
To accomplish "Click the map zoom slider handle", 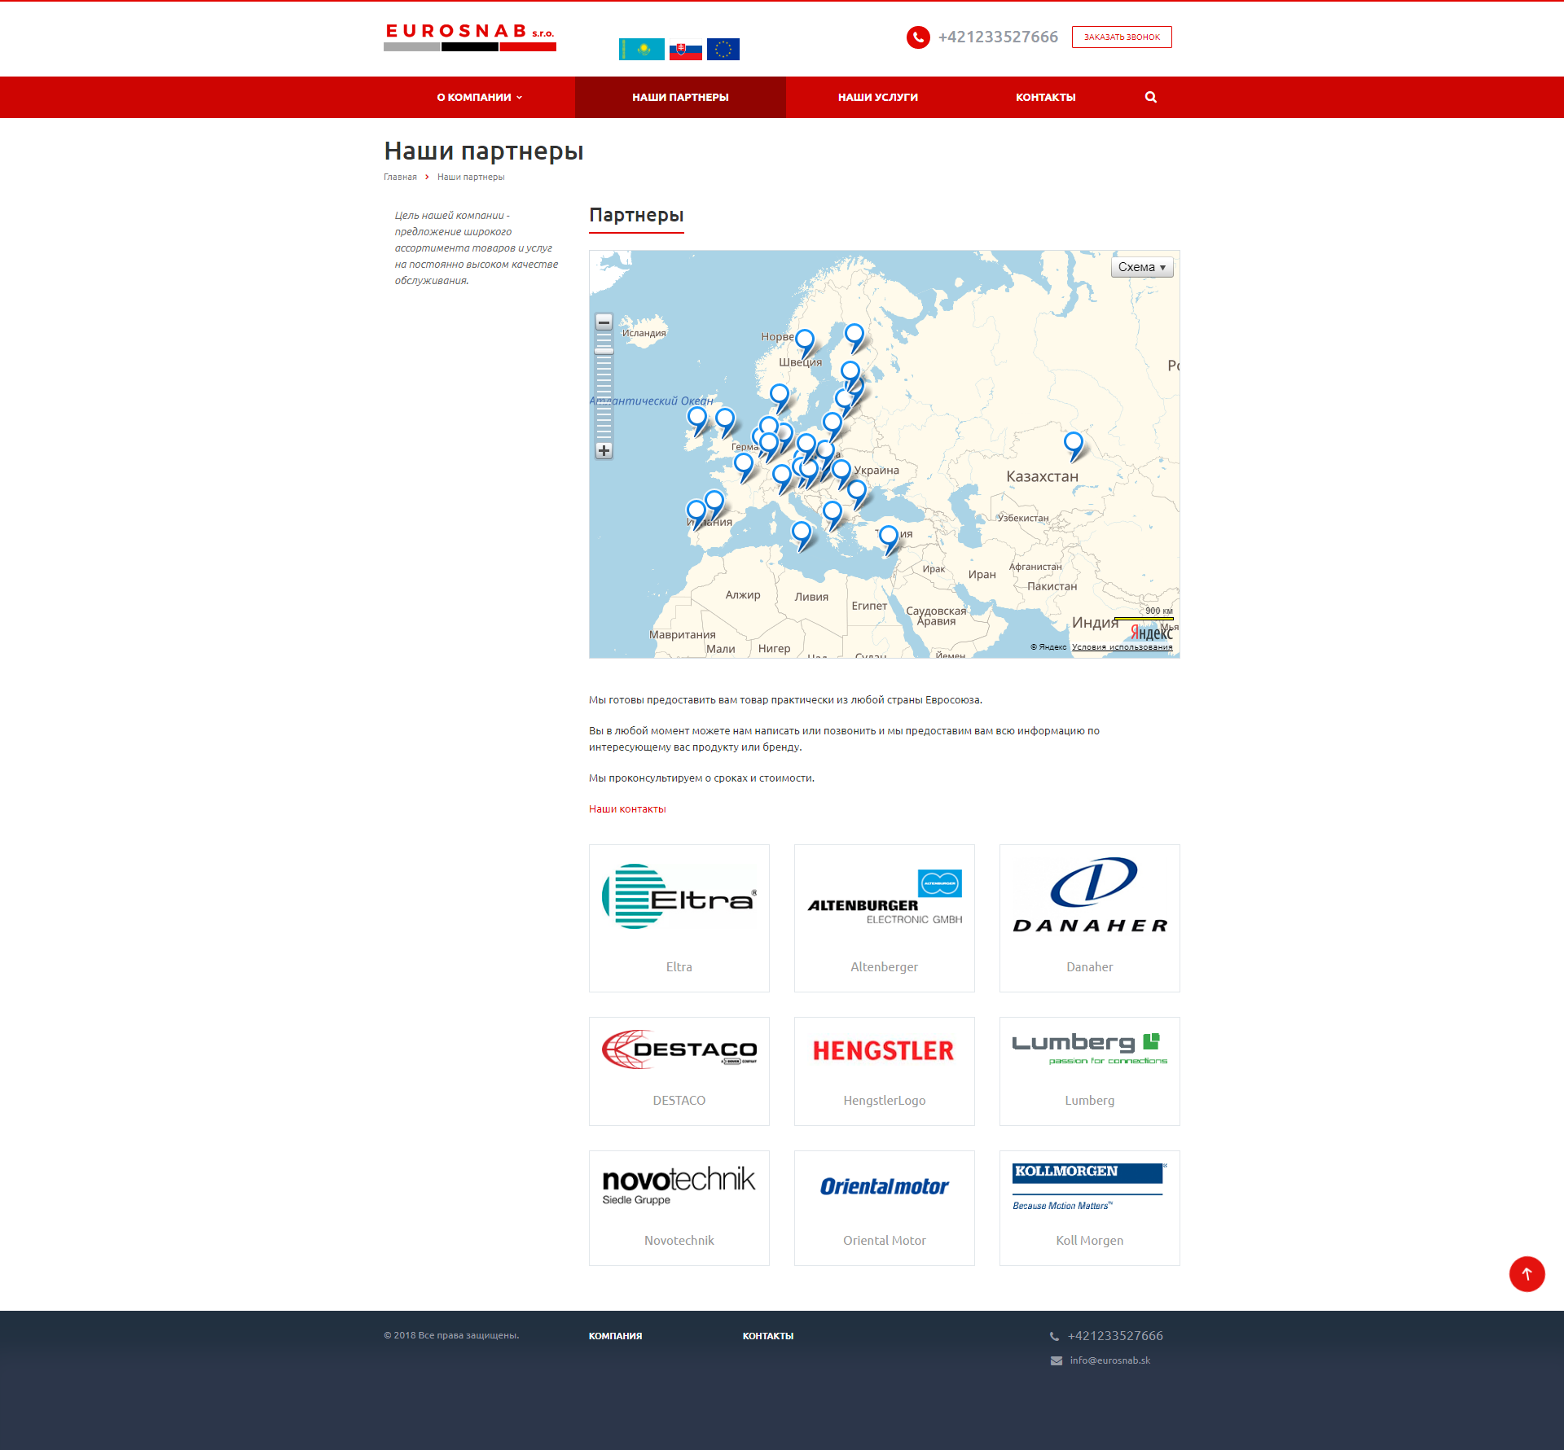I will [604, 351].
